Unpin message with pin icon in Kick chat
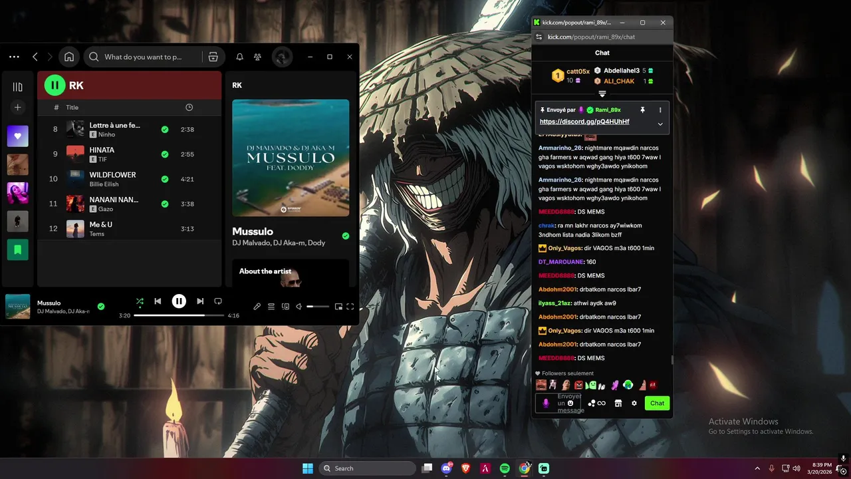This screenshot has height=479, width=851. [642, 110]
